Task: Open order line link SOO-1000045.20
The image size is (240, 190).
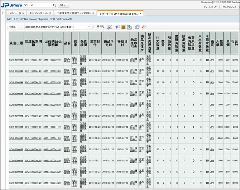Action: pyautogui.click(x=33, y=116)
